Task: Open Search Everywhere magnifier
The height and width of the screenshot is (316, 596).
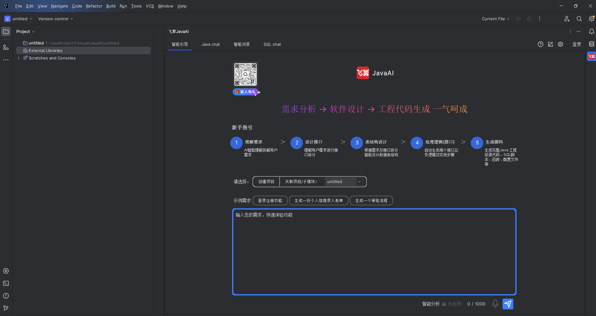Action: tap(579, 19)
